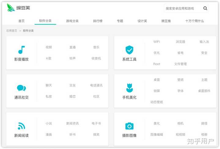Click the 字体 subcategory
Image resolution: width=220 pixels, height=149 pixels.
[181, 91]
